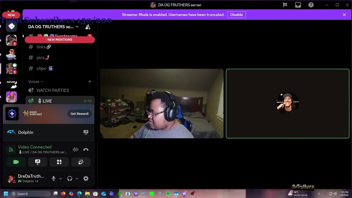Open the DreDaTruth user avatar
This screenshot has width=352, height=198.
tap(11, 179)
